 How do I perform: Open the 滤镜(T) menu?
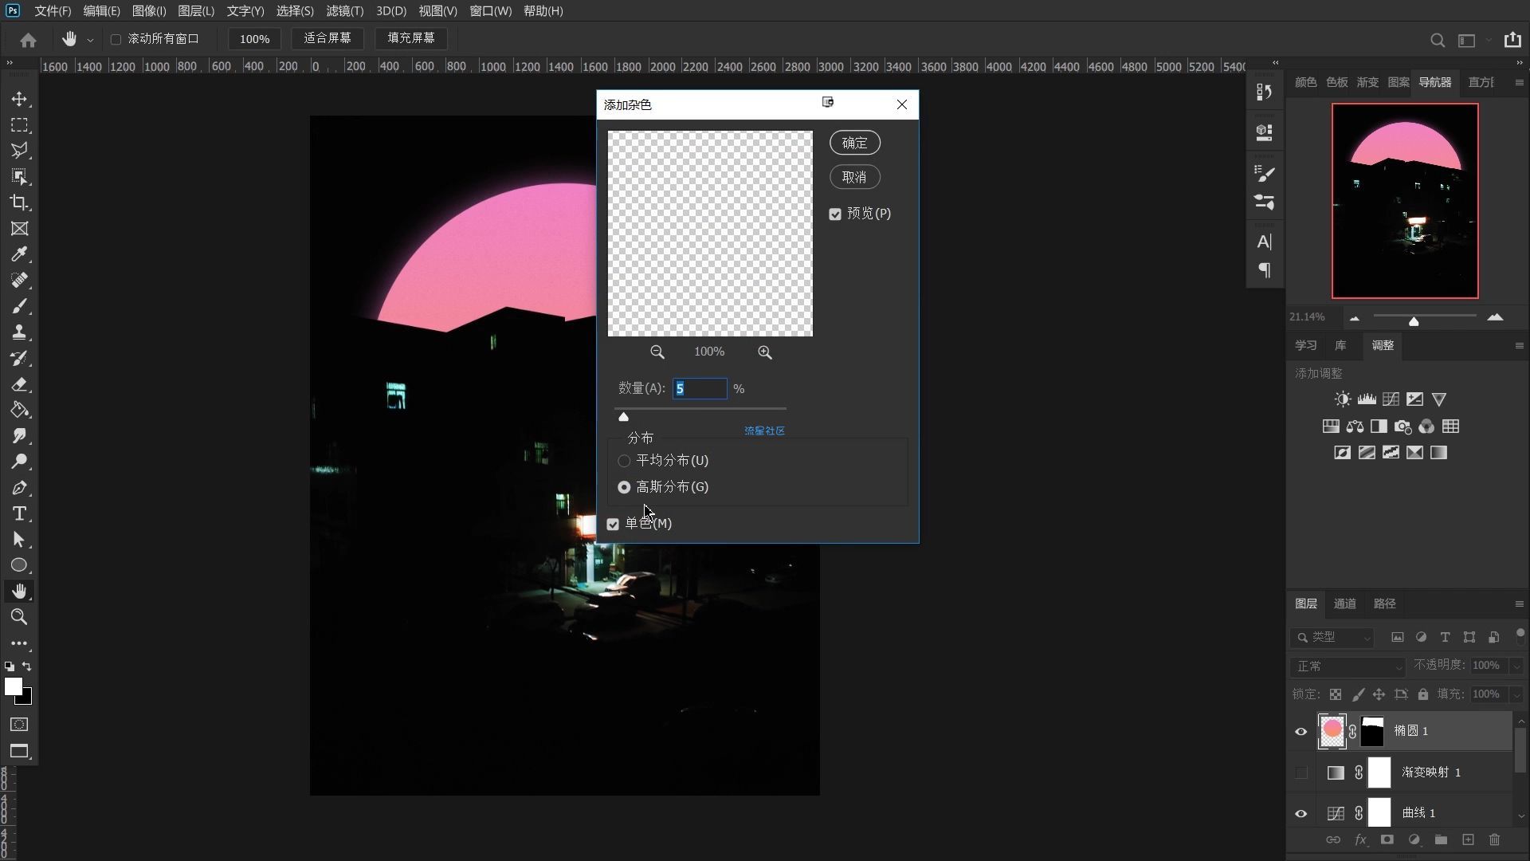point(344,11)
